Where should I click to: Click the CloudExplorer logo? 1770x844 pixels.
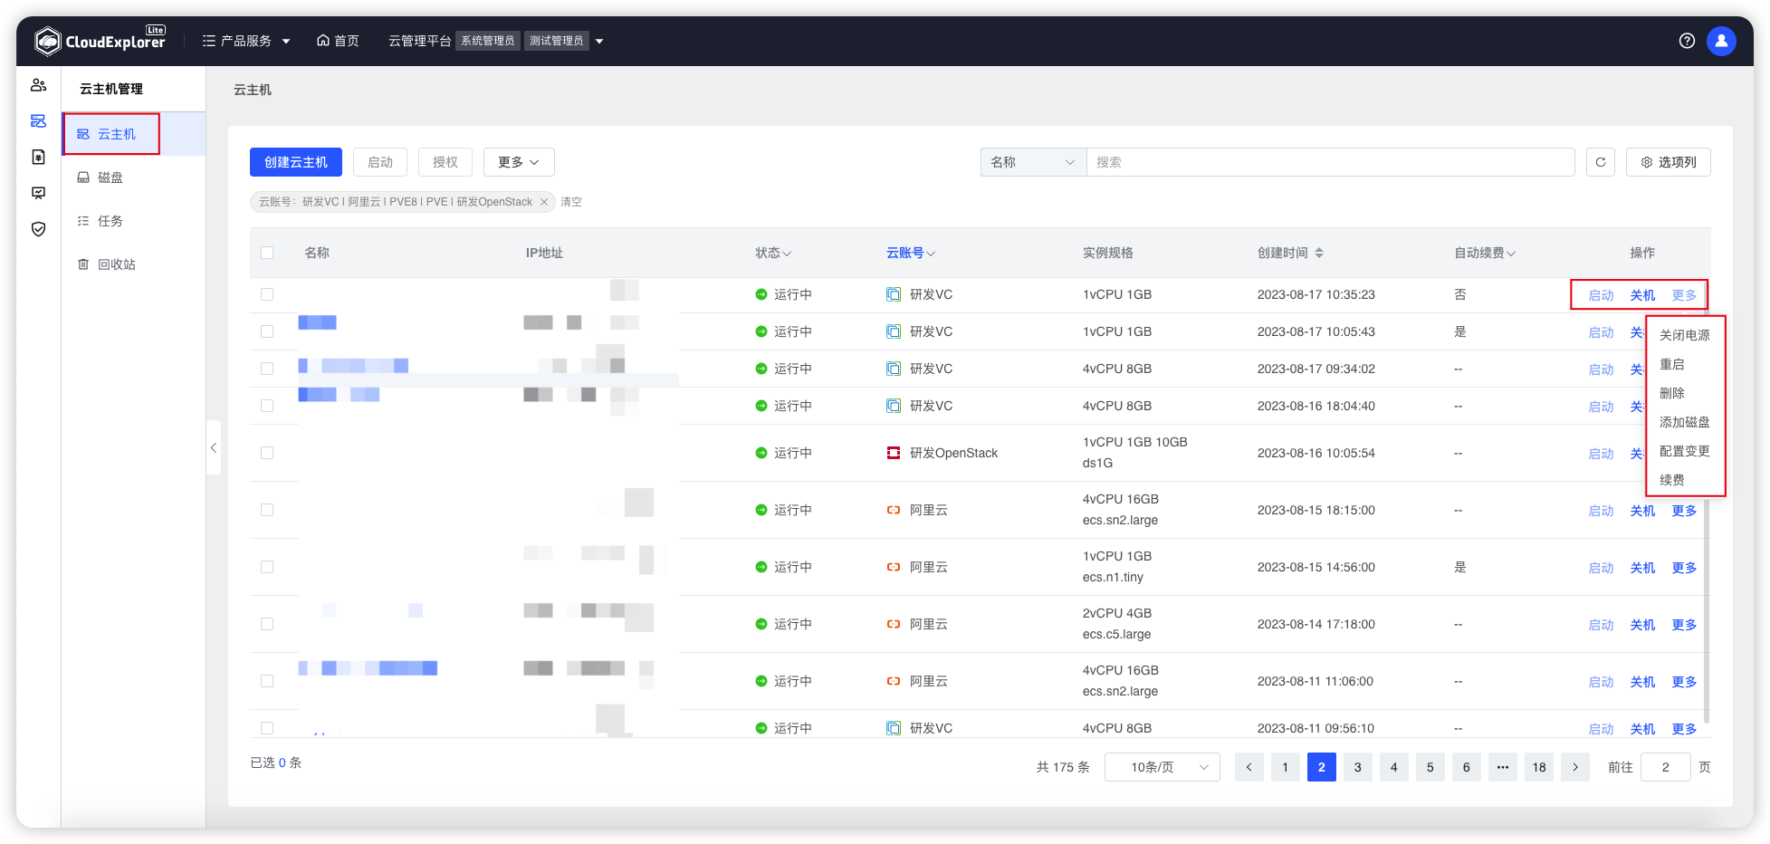click(100, 41)
